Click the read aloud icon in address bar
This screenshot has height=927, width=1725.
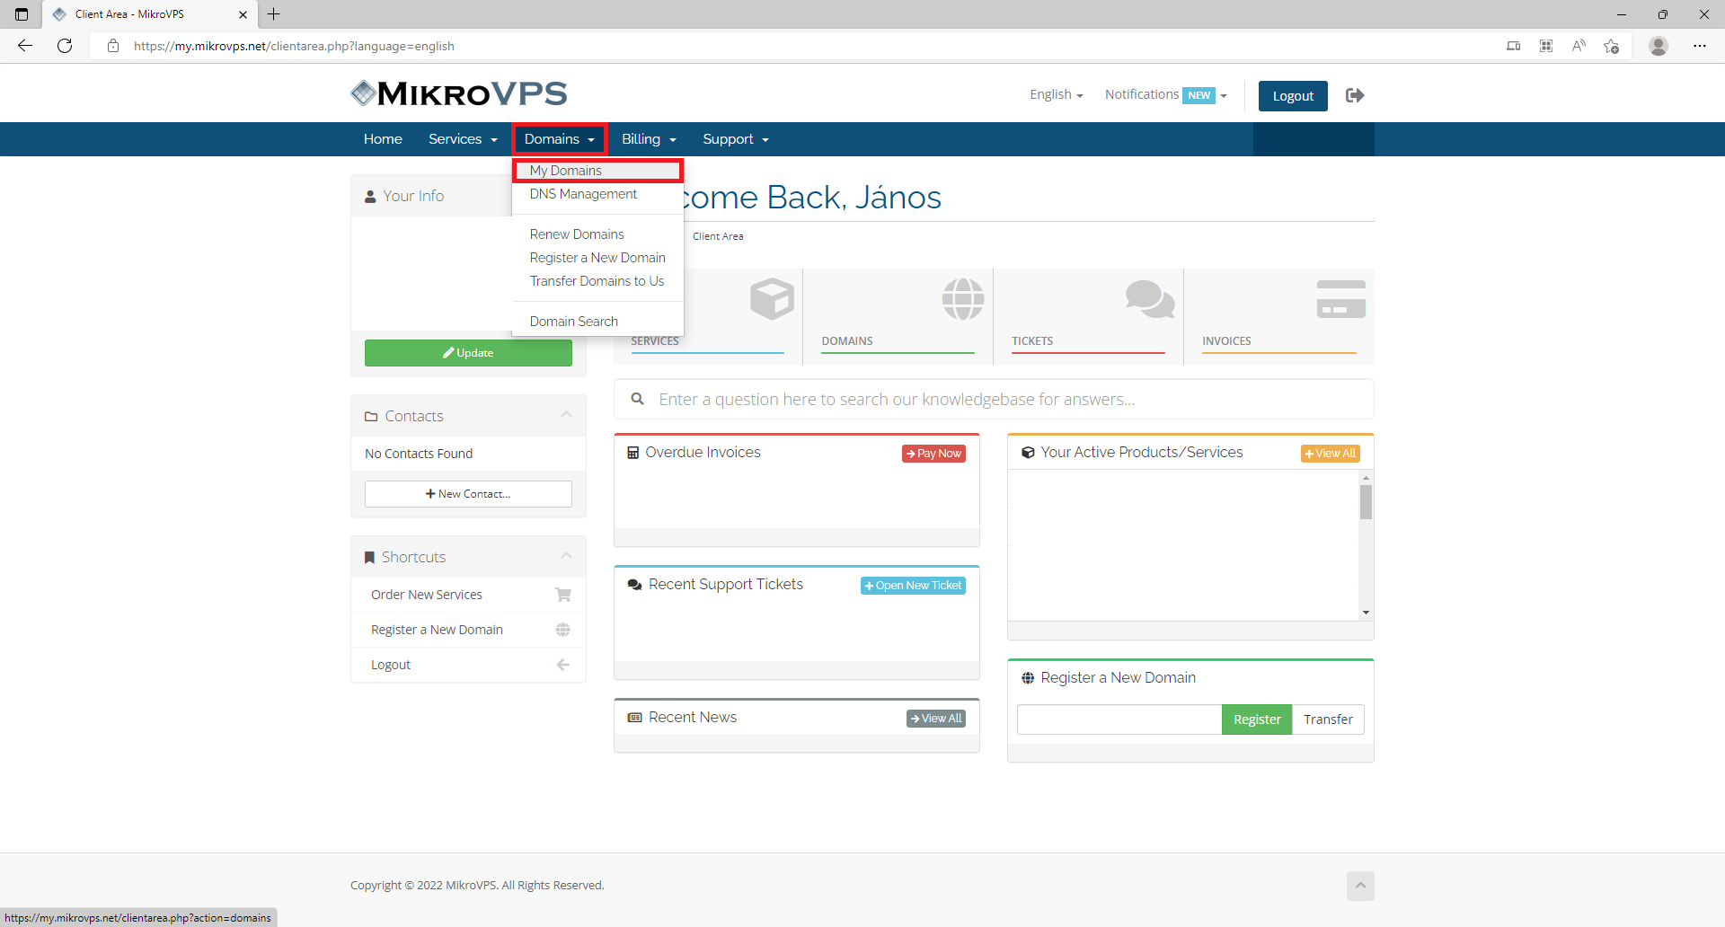coord(1579,46)
